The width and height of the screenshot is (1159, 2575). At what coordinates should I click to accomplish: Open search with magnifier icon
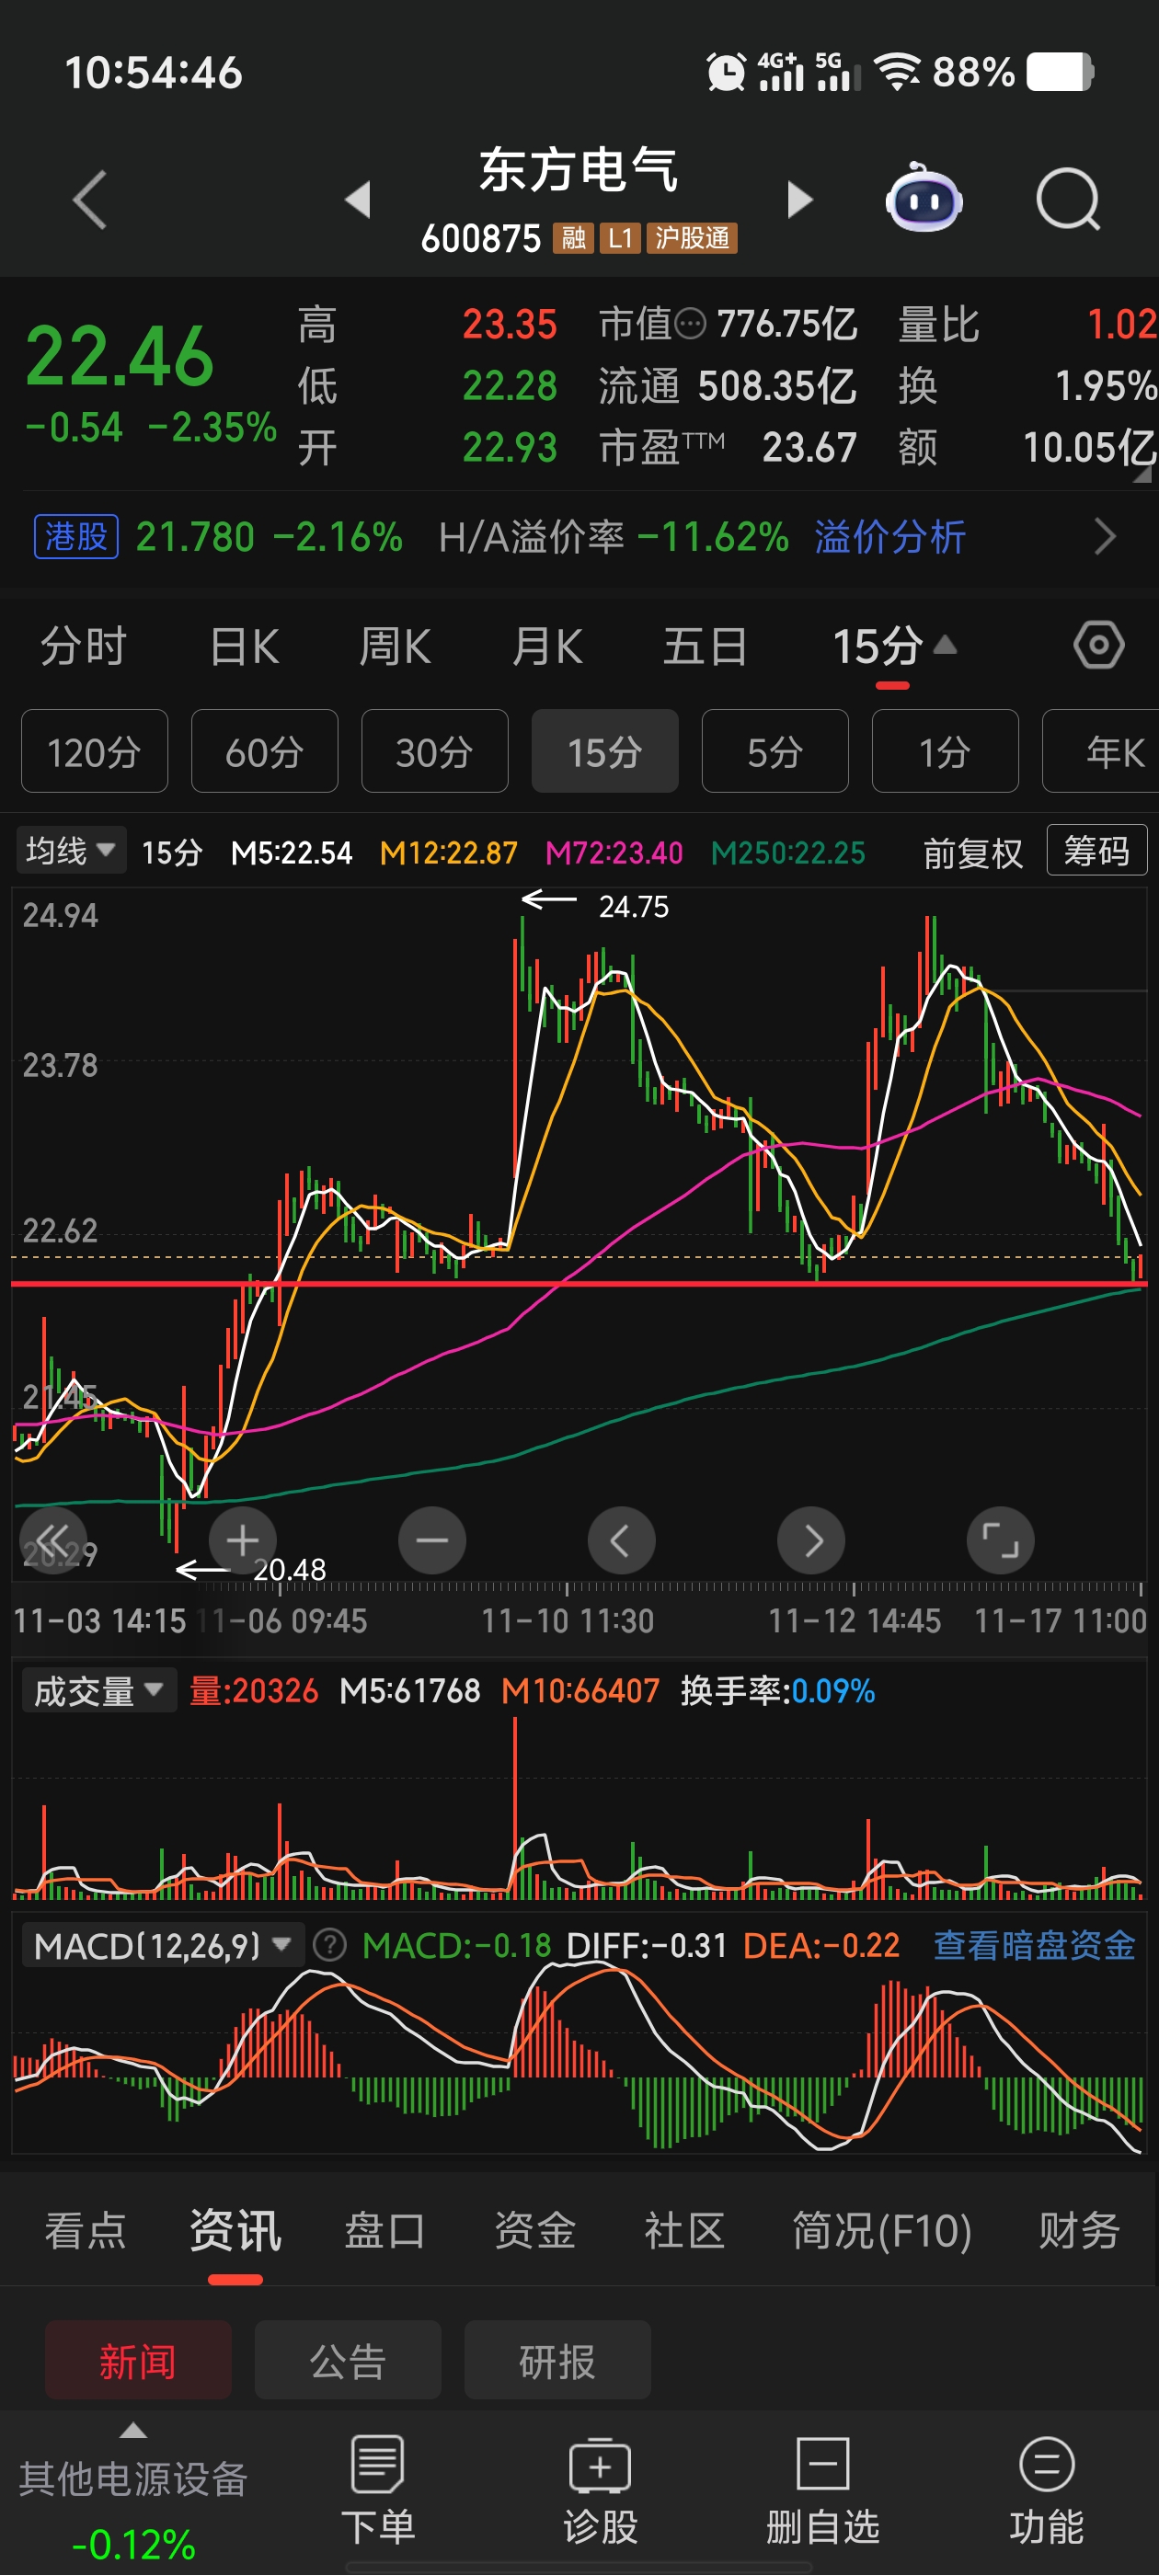tap(1068, 199)
